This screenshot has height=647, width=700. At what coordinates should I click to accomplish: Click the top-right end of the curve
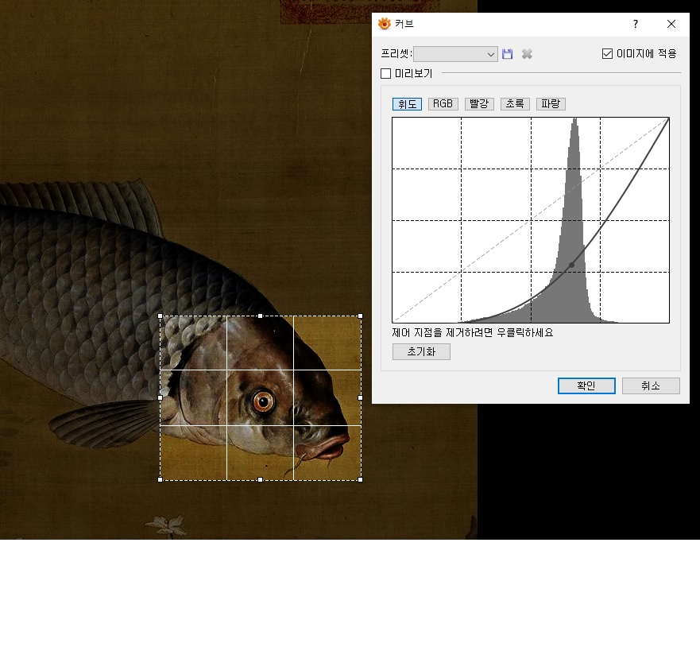[x=668, y=118]
